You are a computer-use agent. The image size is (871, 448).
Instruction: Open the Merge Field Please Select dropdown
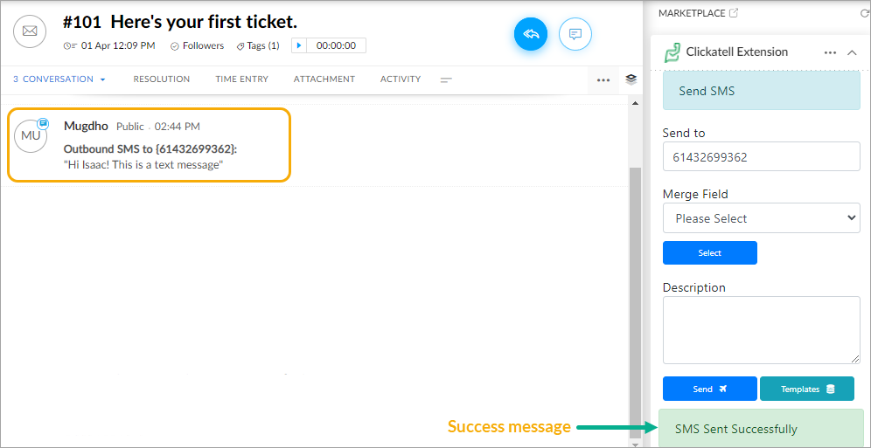tap(761, 218)
